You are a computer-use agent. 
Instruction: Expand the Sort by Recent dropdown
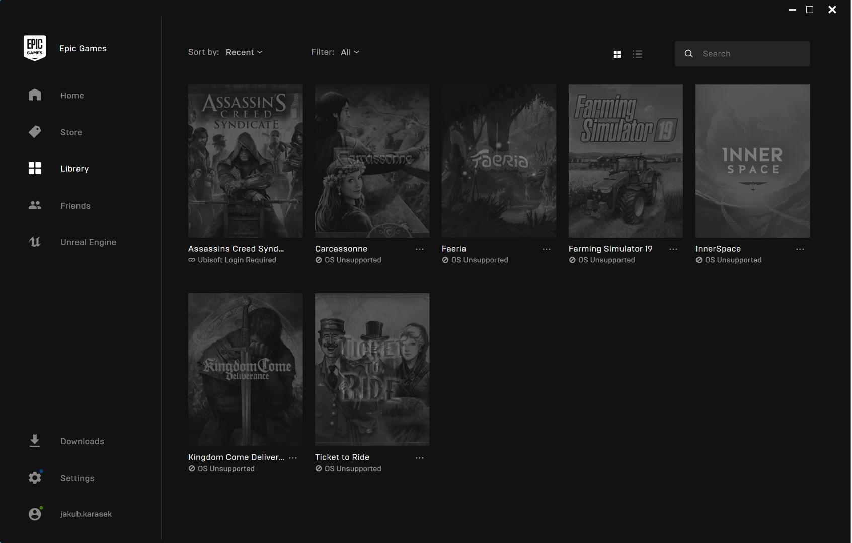(244, 52)
